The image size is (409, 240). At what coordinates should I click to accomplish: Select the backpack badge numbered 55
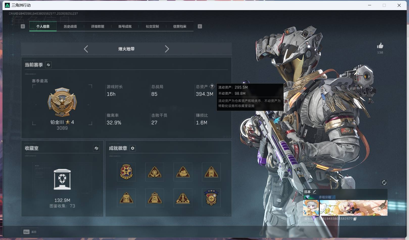(x=155, y=198)
